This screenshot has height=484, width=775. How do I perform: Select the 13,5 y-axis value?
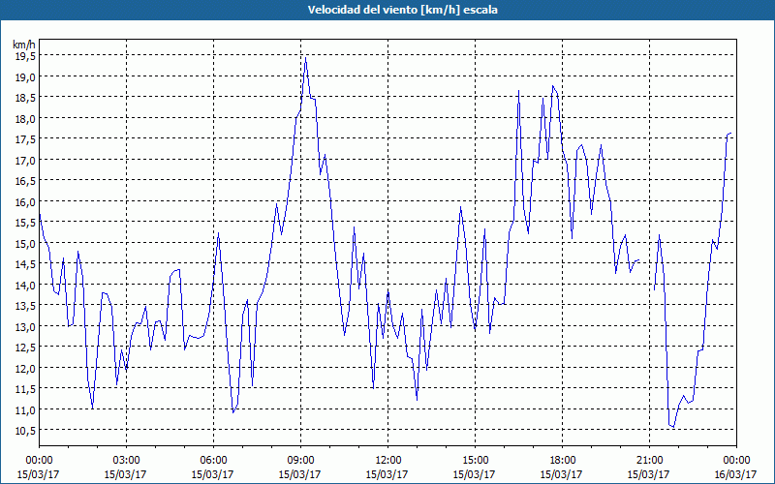pos(26,306)
